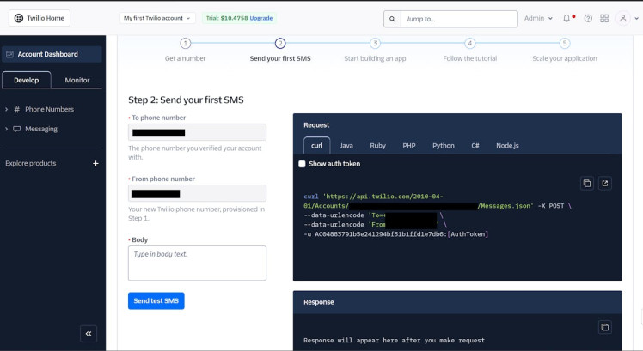The height and width of the screenshot is (351, 643).
Task: Click the Body text field
Action: click(x=197, y=263)
